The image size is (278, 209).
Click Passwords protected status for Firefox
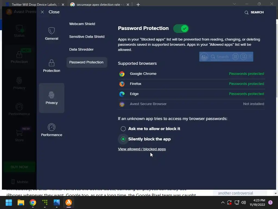(x=247, y=84)
